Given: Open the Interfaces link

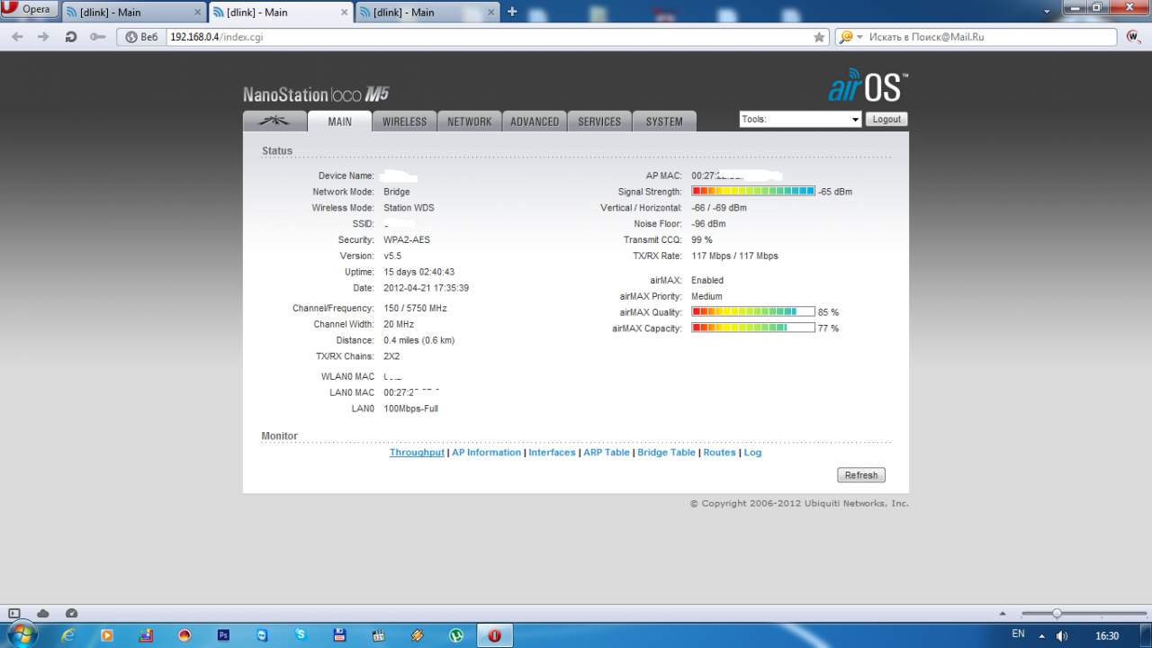Looking at the screenshot, I should click(552, 453).
